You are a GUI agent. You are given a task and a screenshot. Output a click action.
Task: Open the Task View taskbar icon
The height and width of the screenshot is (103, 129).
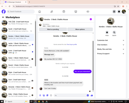click(31, 101)
